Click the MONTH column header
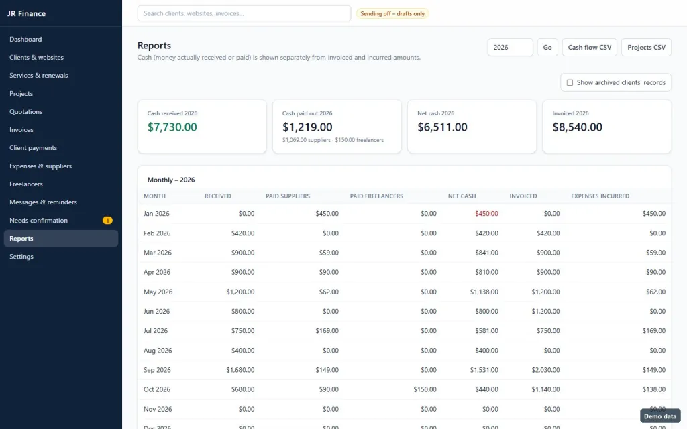Viewport: 687px width, 429px height. [155, 196]
